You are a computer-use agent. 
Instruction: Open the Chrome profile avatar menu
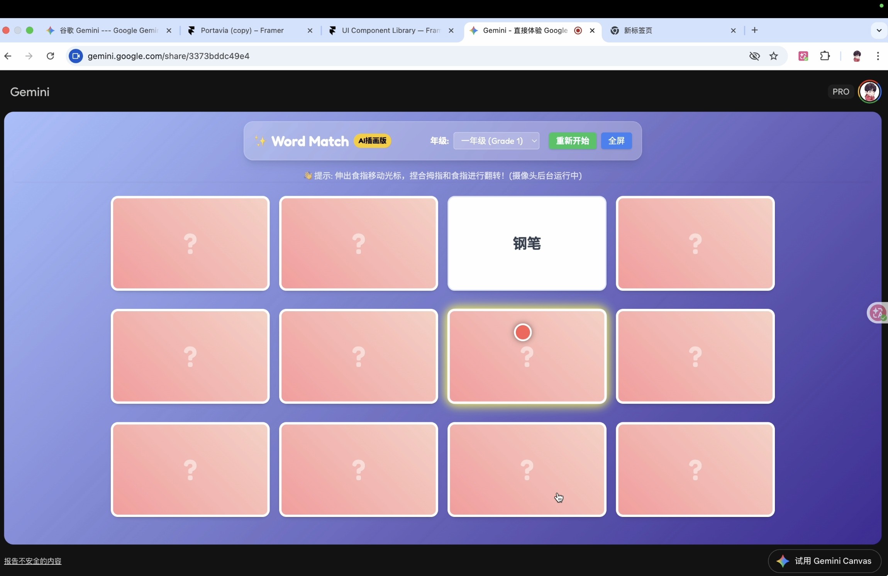point(857,56)
